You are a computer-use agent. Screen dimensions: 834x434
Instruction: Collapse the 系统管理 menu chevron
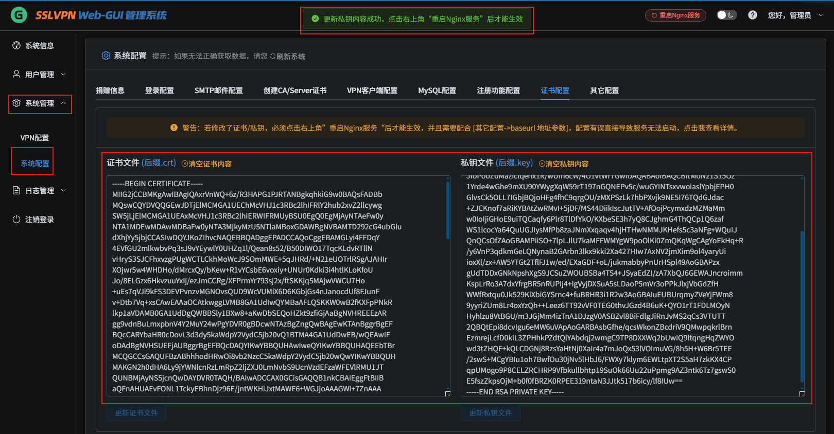click(63, 103)
